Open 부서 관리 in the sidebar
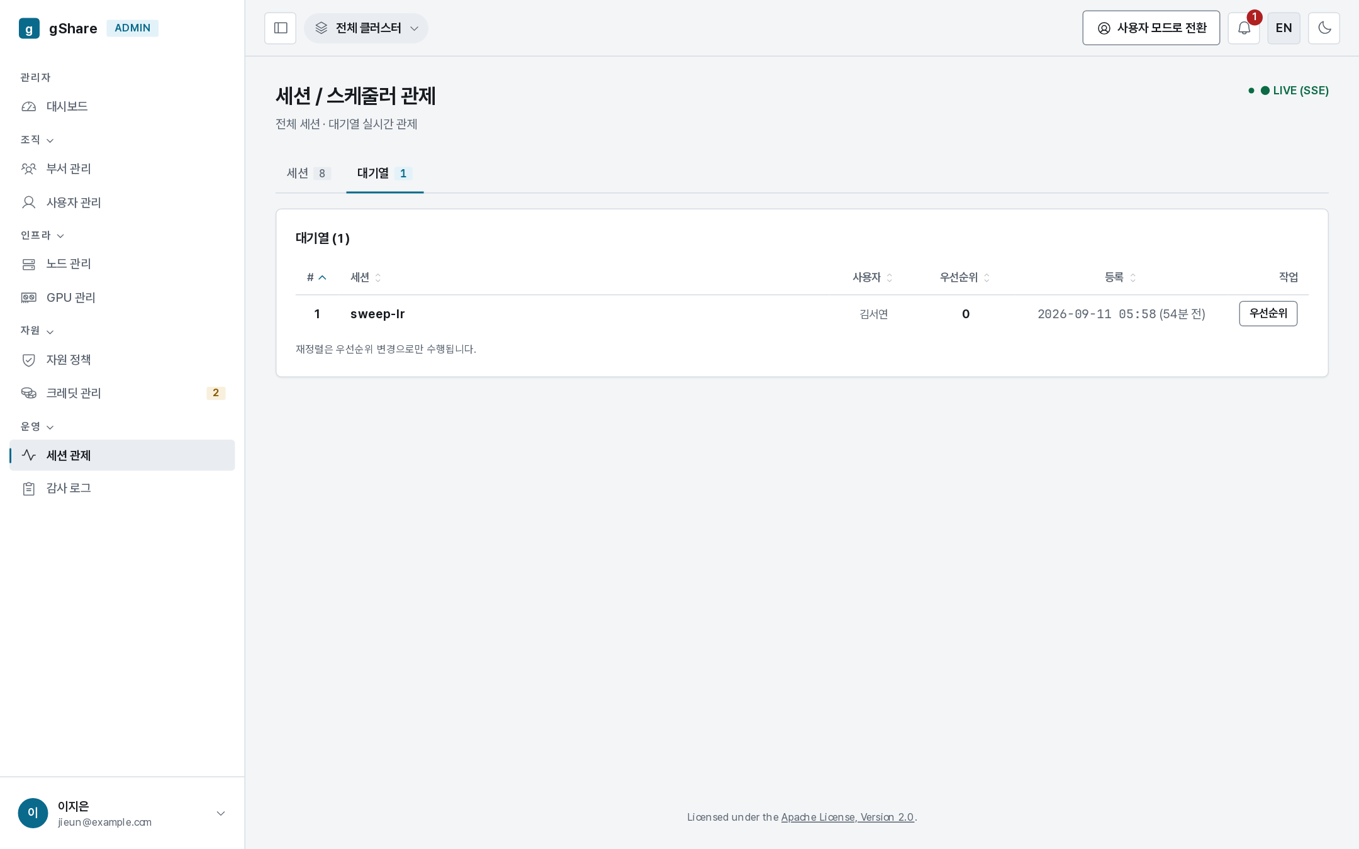 coord(122,169)
